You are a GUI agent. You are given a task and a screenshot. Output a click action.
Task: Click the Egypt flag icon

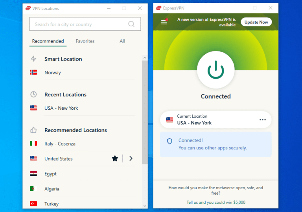[33, 173]
